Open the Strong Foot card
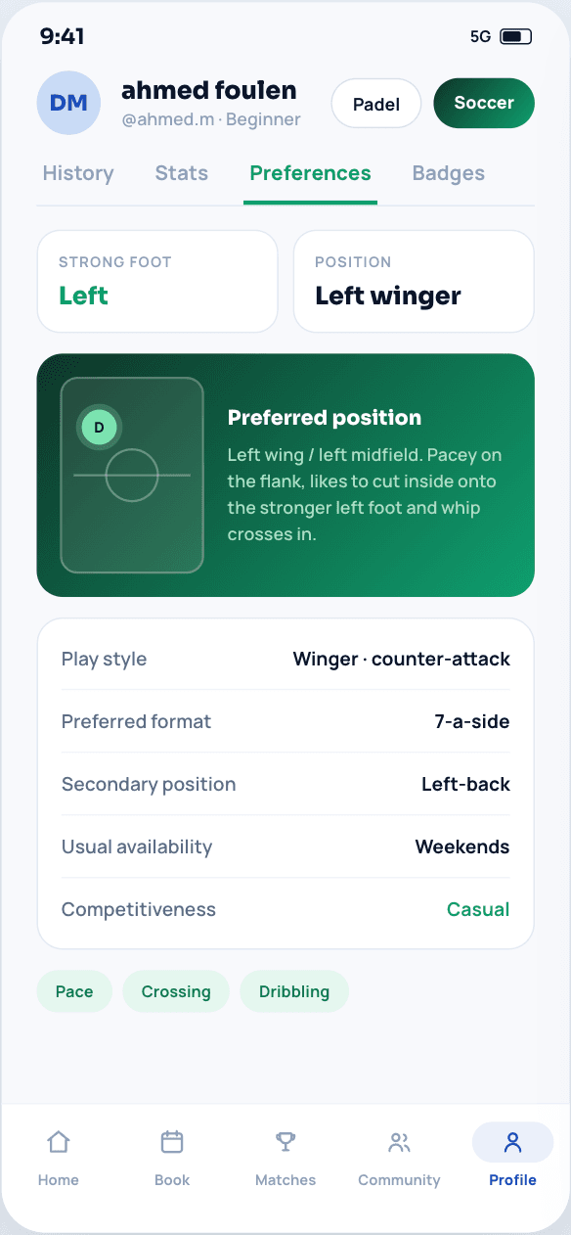Viewport: 571px width, 1235px height. click(157, 282)
